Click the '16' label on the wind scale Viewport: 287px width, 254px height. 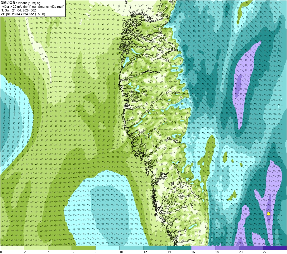[193, 252]
